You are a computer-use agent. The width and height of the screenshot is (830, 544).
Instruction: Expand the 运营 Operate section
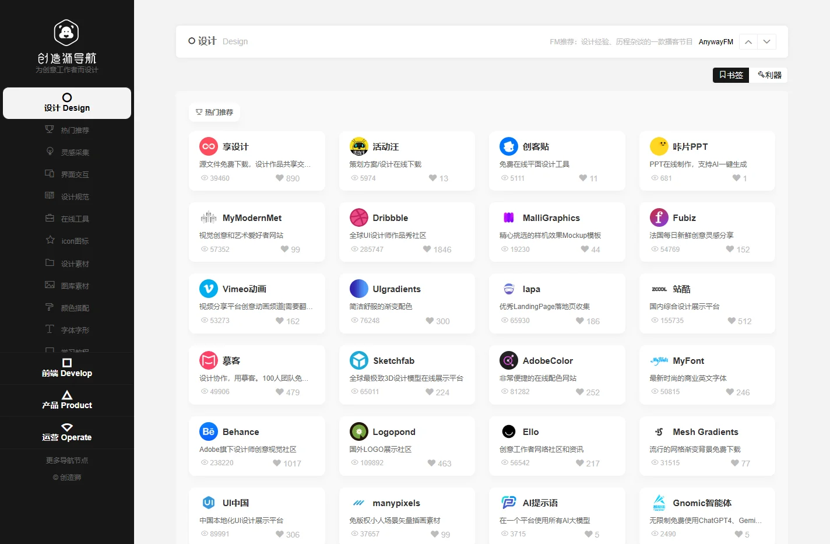(67, 432)
